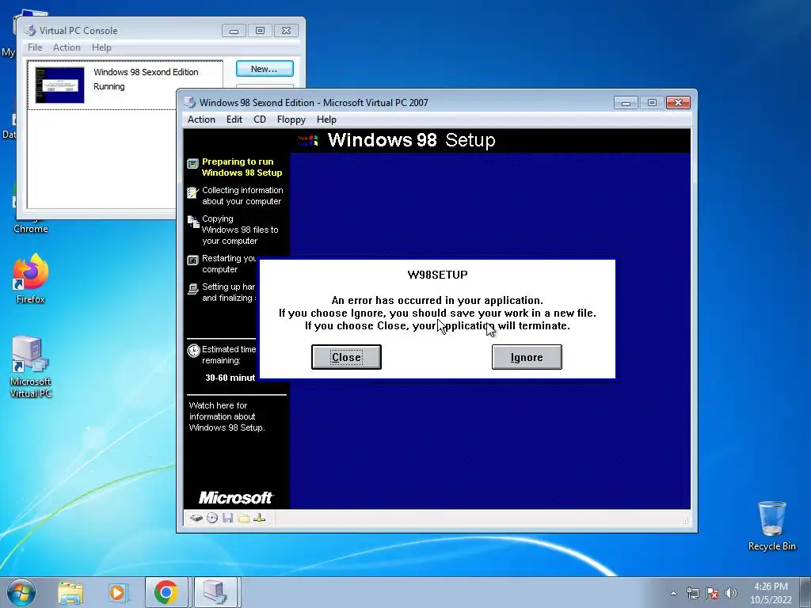Close the Virtual PC 2007 window
The height and width of the screenshot is (608, 811).
tap(678, 103)
